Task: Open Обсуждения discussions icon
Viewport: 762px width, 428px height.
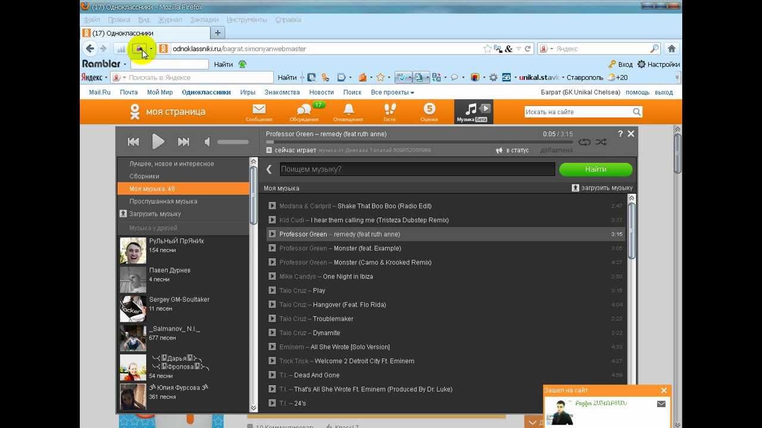Action: [x=304, y=112]
